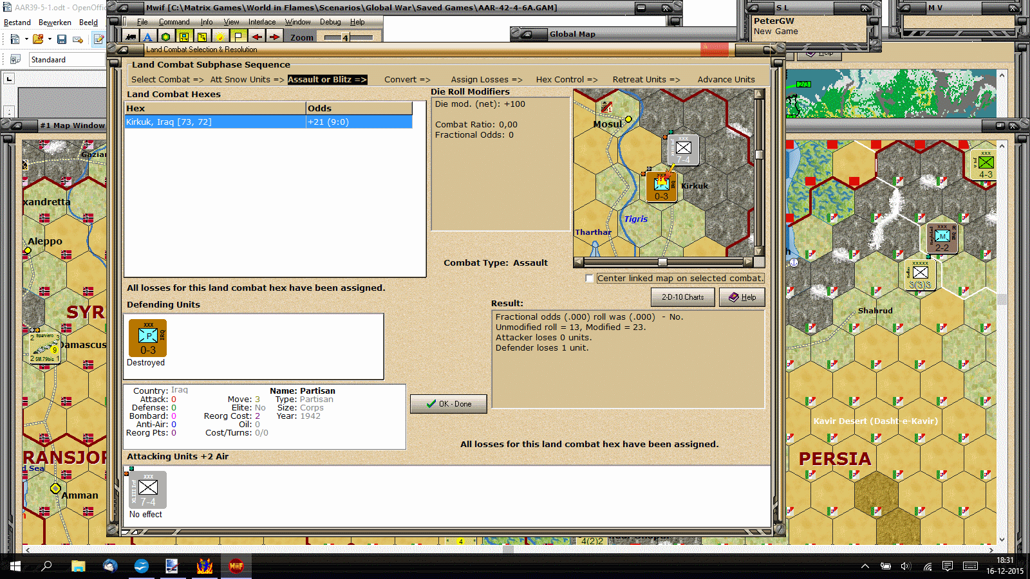Open the View menu in Mwif
Image resolution: width=1030 pixels, height=579 pixels.
coord(232,22)
